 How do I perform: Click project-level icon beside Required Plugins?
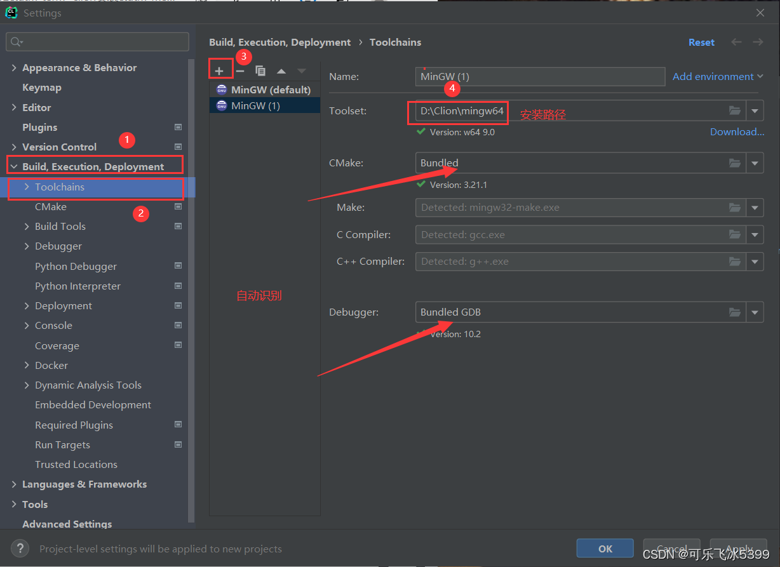178,425
